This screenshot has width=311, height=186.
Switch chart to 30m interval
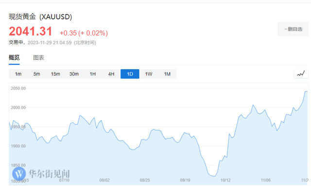(74, 74)
